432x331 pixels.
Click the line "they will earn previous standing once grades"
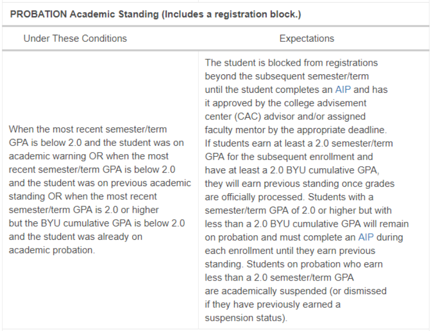click(x=300, y=183)
